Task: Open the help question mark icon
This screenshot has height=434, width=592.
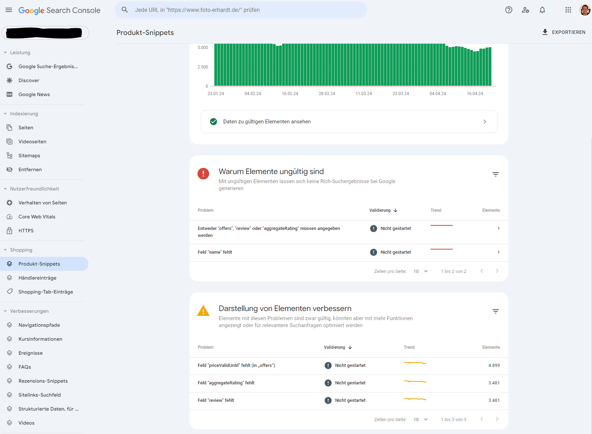Action: point(509,10)
